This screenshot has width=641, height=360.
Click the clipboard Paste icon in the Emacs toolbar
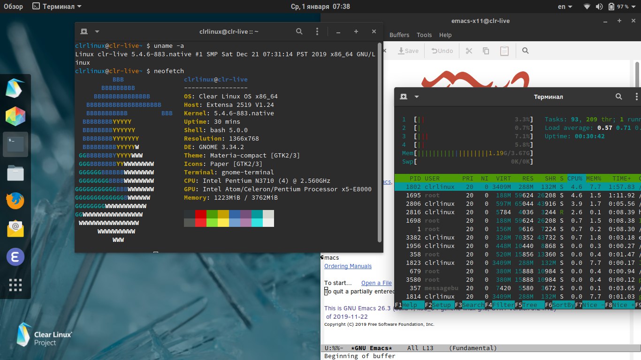coord(504,51)
